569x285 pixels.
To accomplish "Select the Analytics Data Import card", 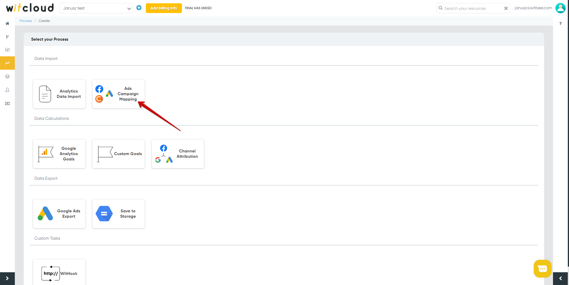I will point(59,94).
